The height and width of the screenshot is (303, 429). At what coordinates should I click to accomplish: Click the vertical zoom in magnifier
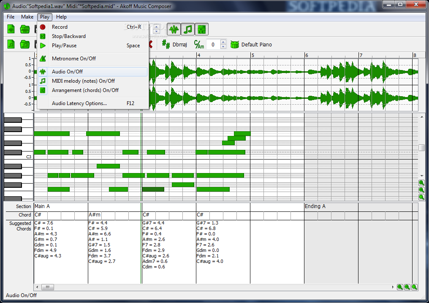pos(421,183)
